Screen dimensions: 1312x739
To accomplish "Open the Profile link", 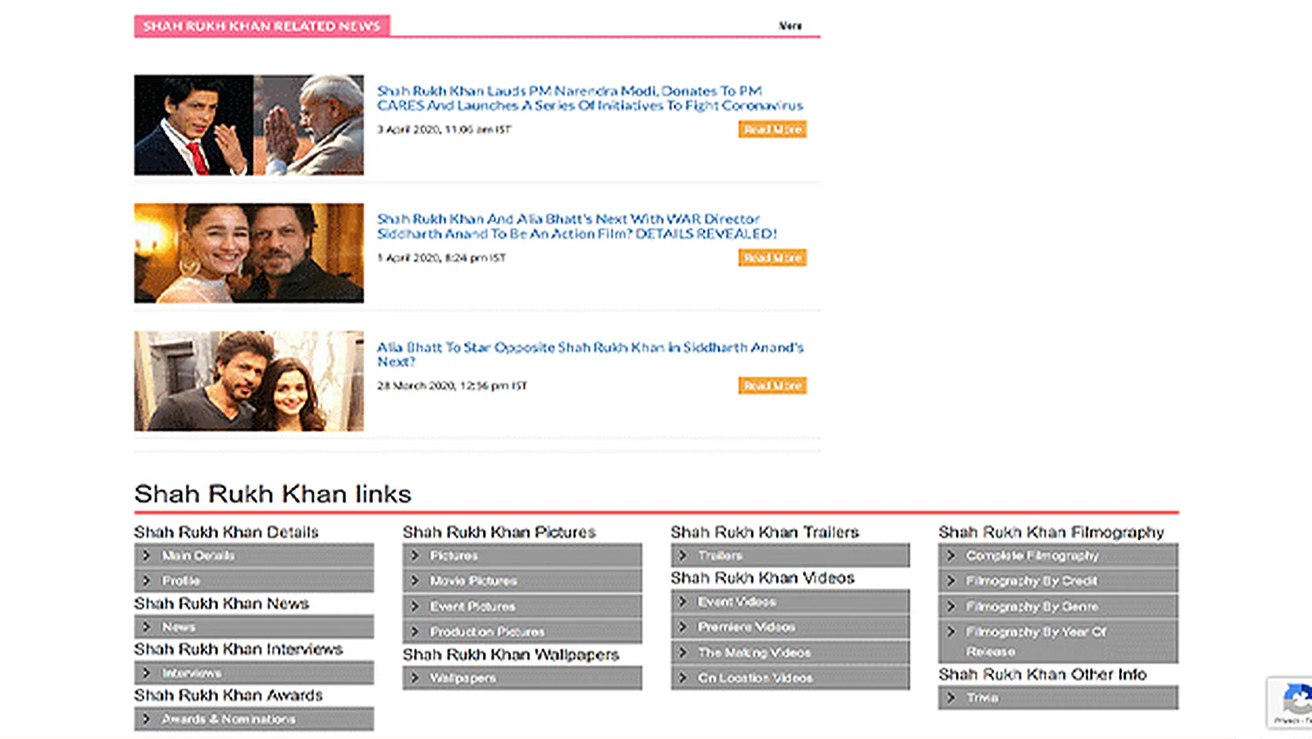I will pyautogui.click(x=254, y=581).
